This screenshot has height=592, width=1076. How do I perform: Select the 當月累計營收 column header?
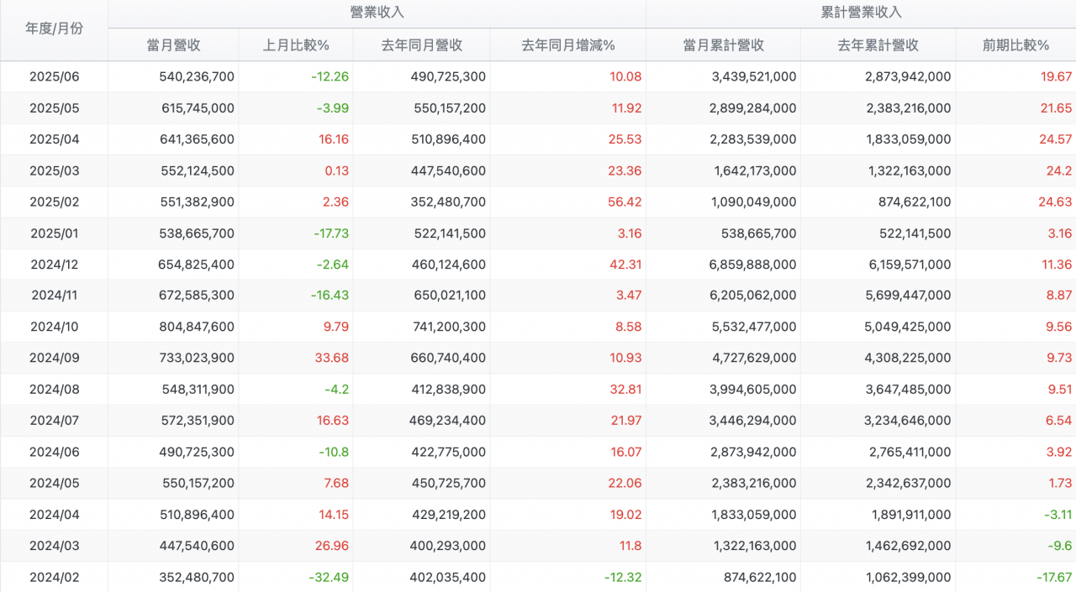pos(724,45)
